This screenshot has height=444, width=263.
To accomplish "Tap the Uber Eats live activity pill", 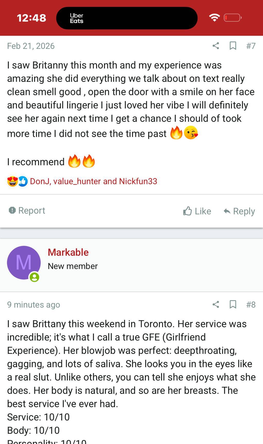I will 127,18.
